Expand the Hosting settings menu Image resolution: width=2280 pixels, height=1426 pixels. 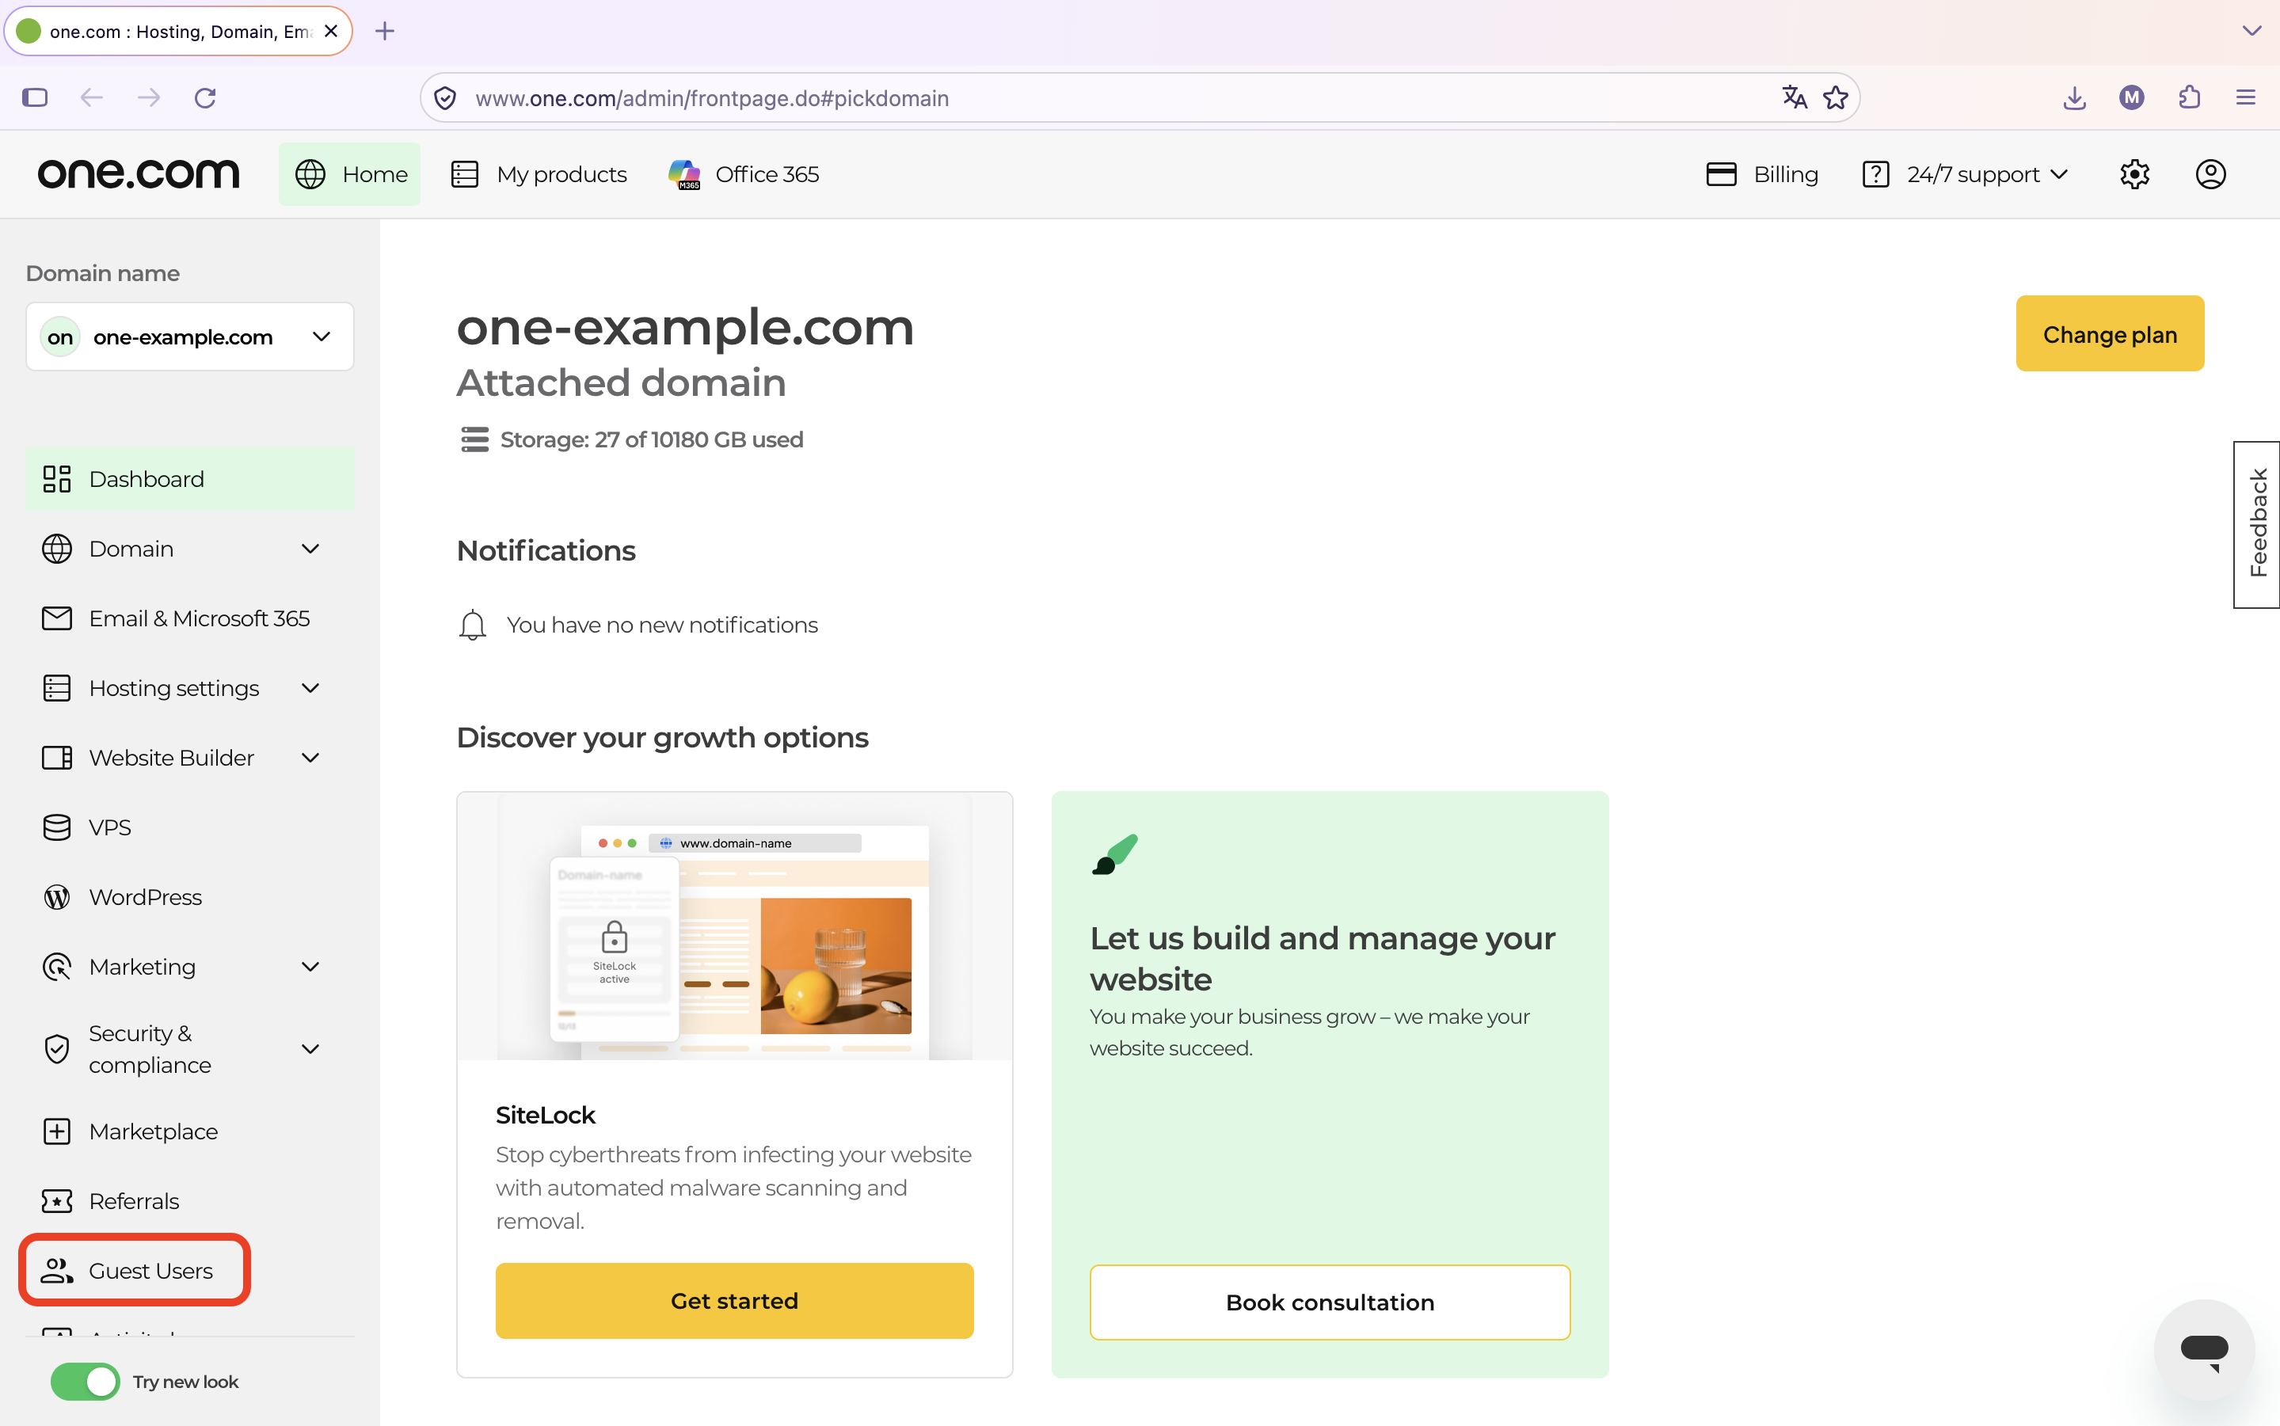click(189, 689)
